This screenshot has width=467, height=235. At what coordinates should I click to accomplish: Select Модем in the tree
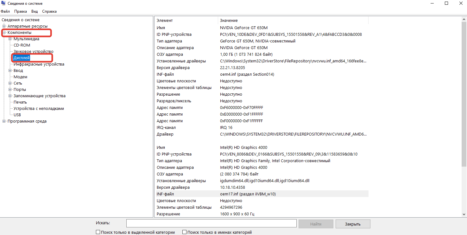tap(20, 77)
